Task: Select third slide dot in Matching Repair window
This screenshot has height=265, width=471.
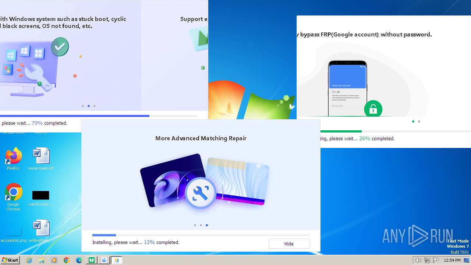Action: point(207,225)
